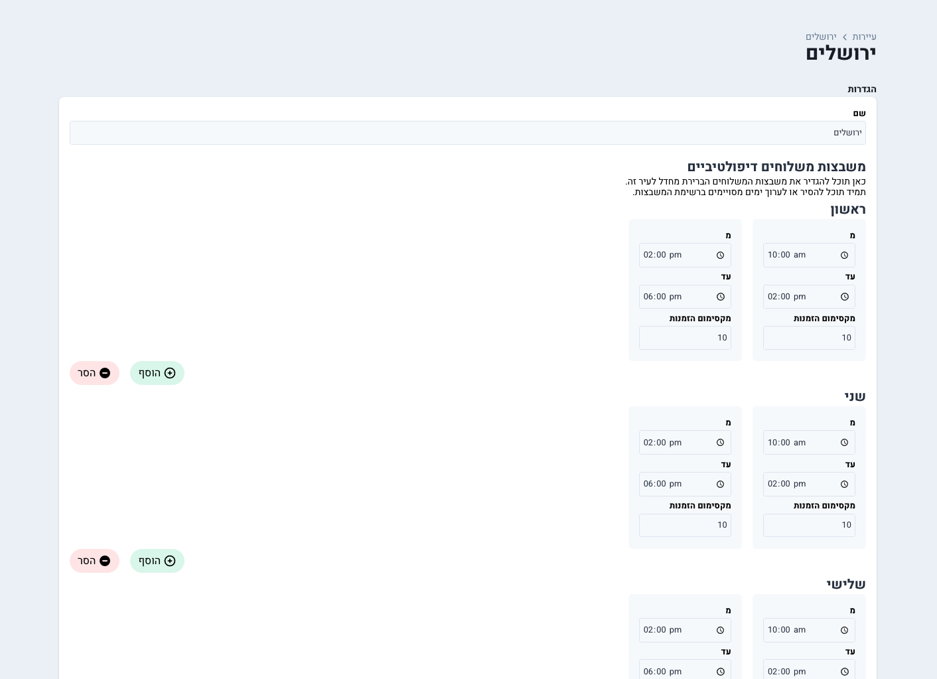Image resolution: width=937 pixels, height=679 pixels.
Task: Click the הוסף add button in Monday section
Action: click(157, 561)
